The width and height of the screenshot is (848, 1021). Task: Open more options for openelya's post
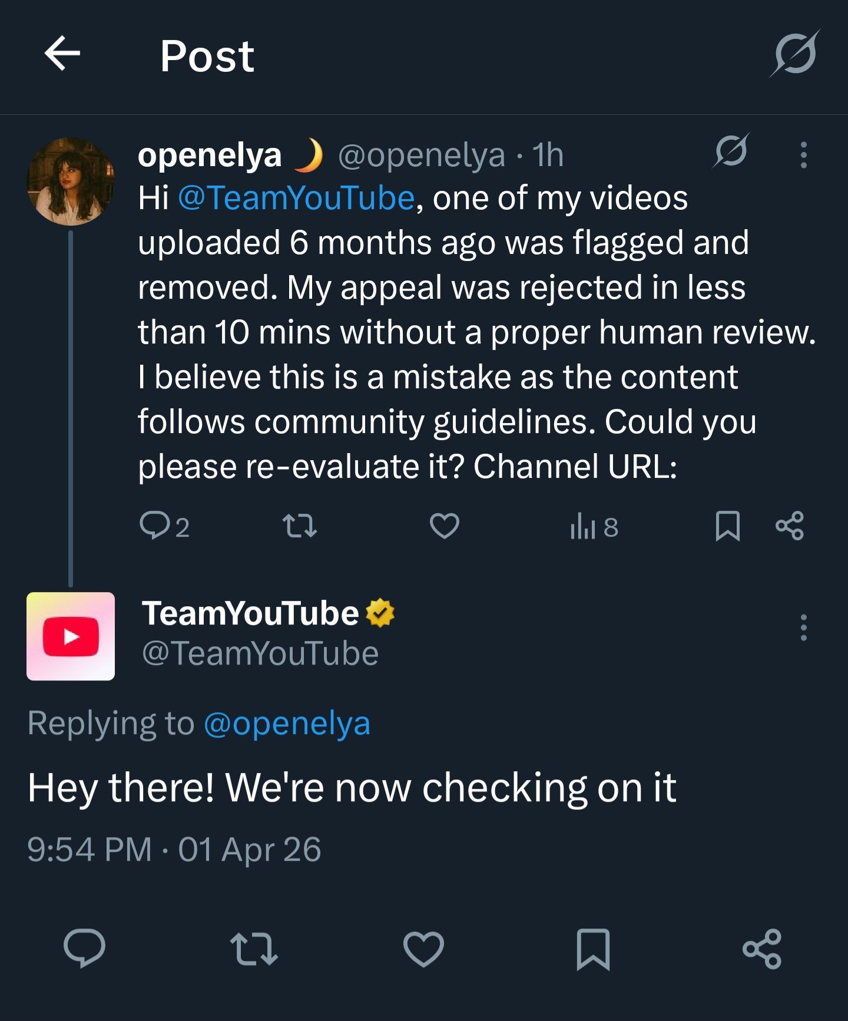(x=803, y=155)
